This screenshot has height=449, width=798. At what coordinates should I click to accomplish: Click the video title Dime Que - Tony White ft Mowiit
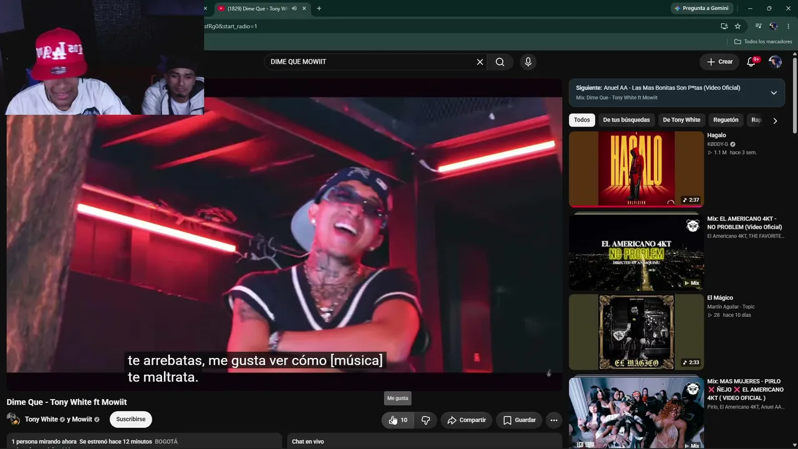(67, 402)
